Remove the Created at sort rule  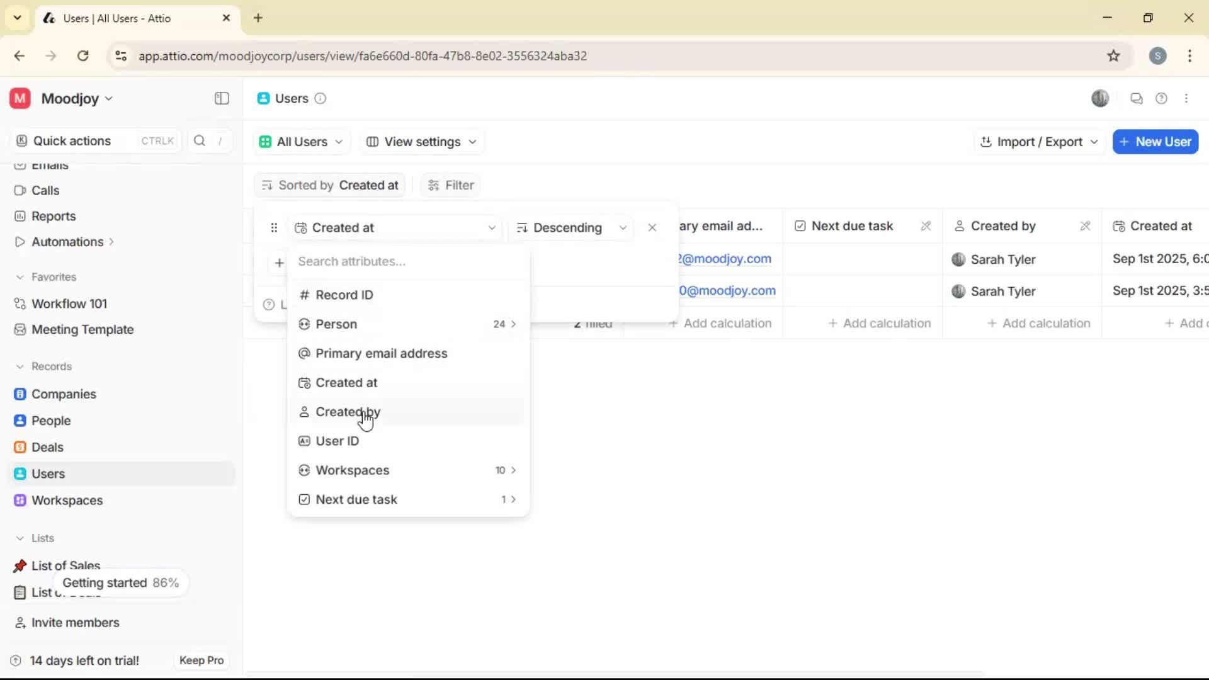click(652, 227)
